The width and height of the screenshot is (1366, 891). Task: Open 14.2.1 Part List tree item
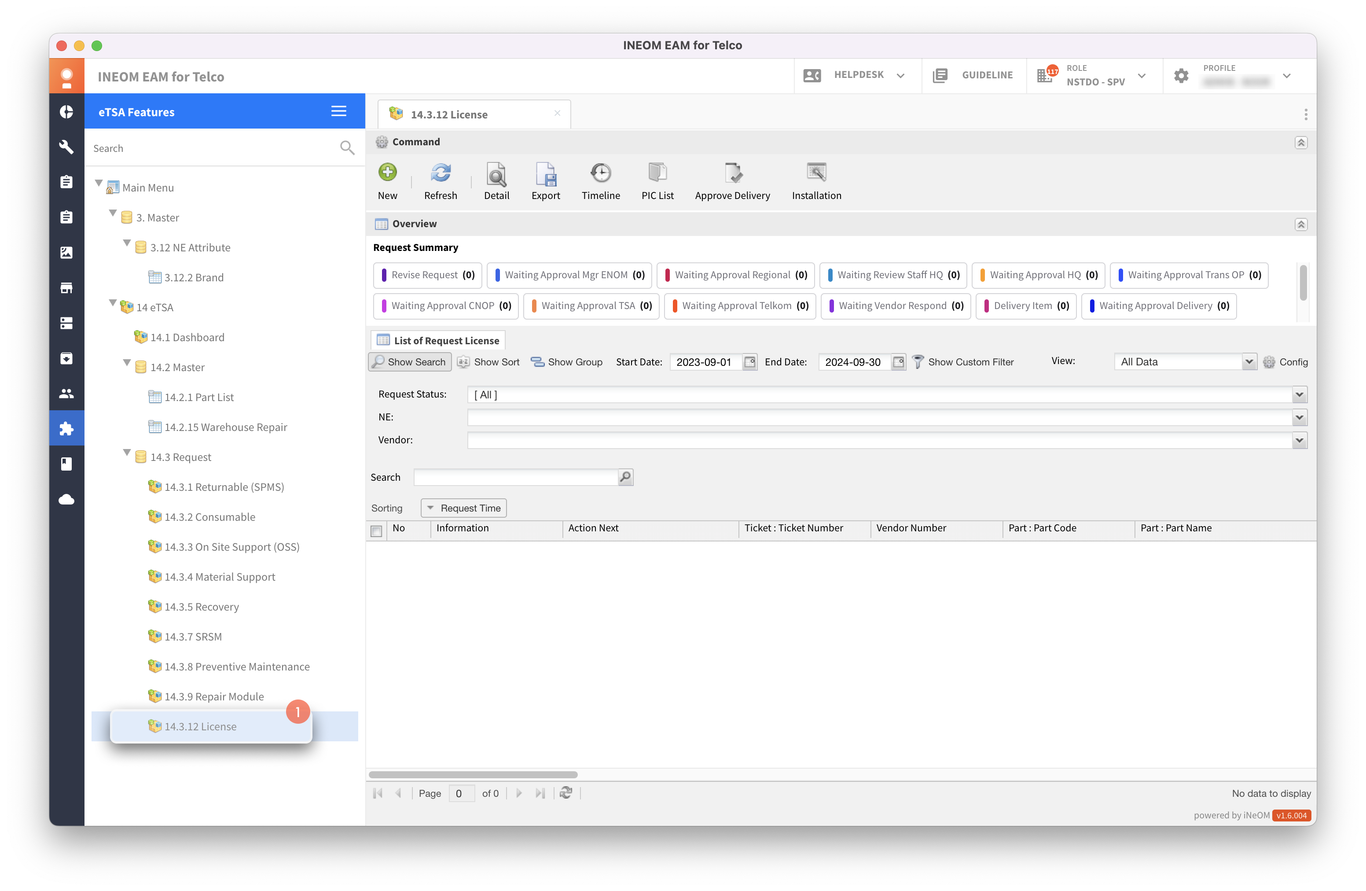pos(198,397)
